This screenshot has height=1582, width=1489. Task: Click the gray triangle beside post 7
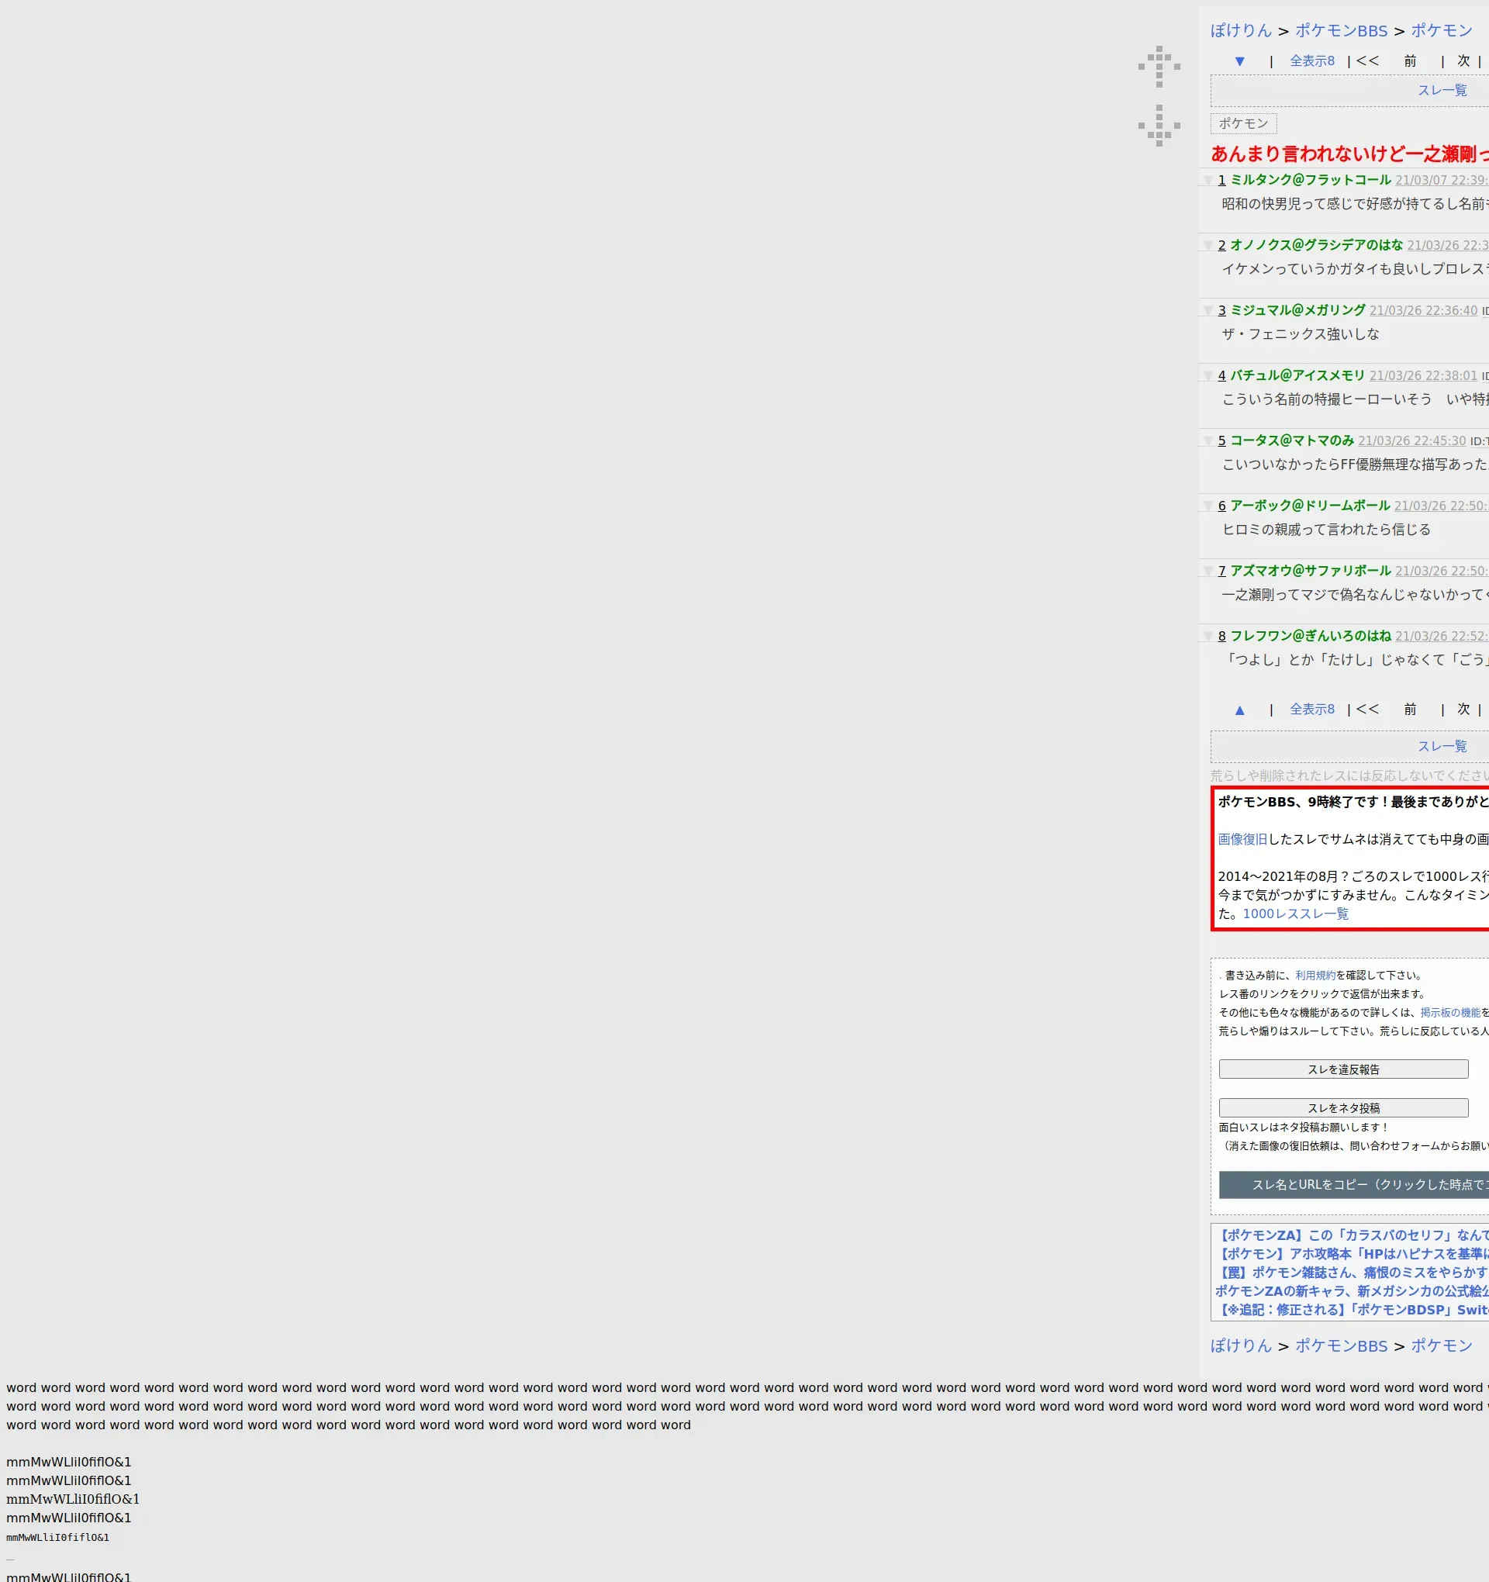(1208, 572)
